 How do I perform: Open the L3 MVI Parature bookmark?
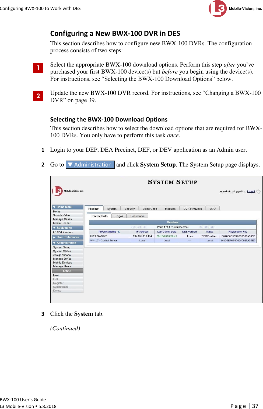[x=68, y=232]
